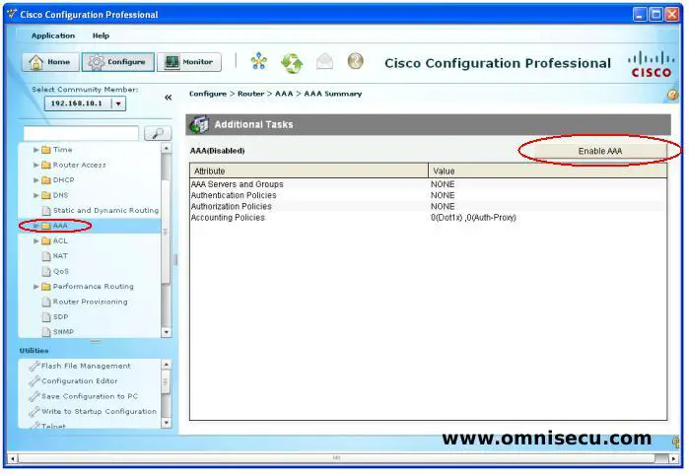Click the navigation tree scroll up arrow
Image resolution: width=689 pixels, height=476 pixels.
point(167,149)
